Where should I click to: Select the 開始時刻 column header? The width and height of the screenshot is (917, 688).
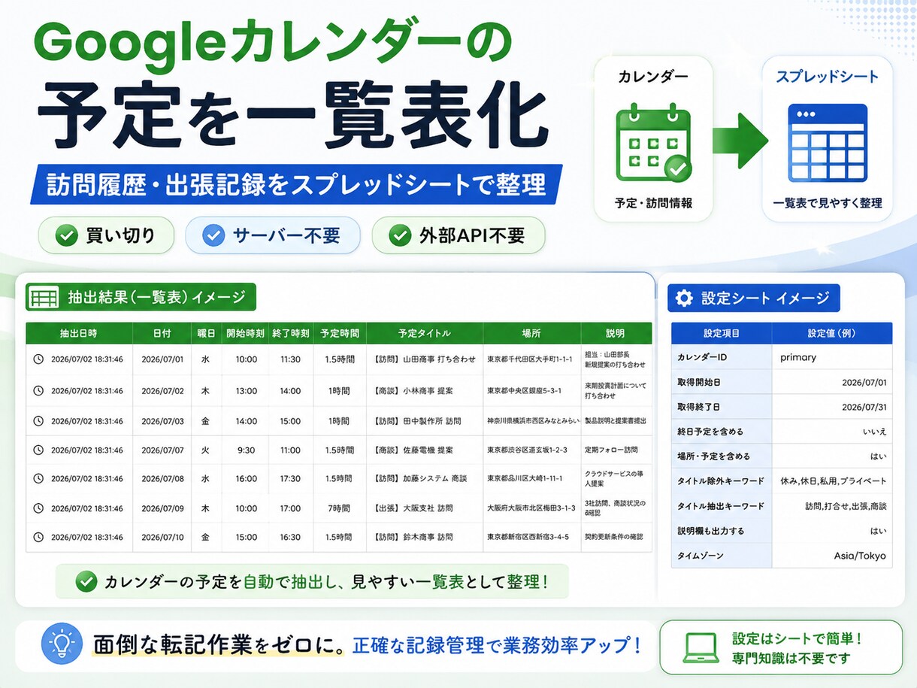(245, 333)
